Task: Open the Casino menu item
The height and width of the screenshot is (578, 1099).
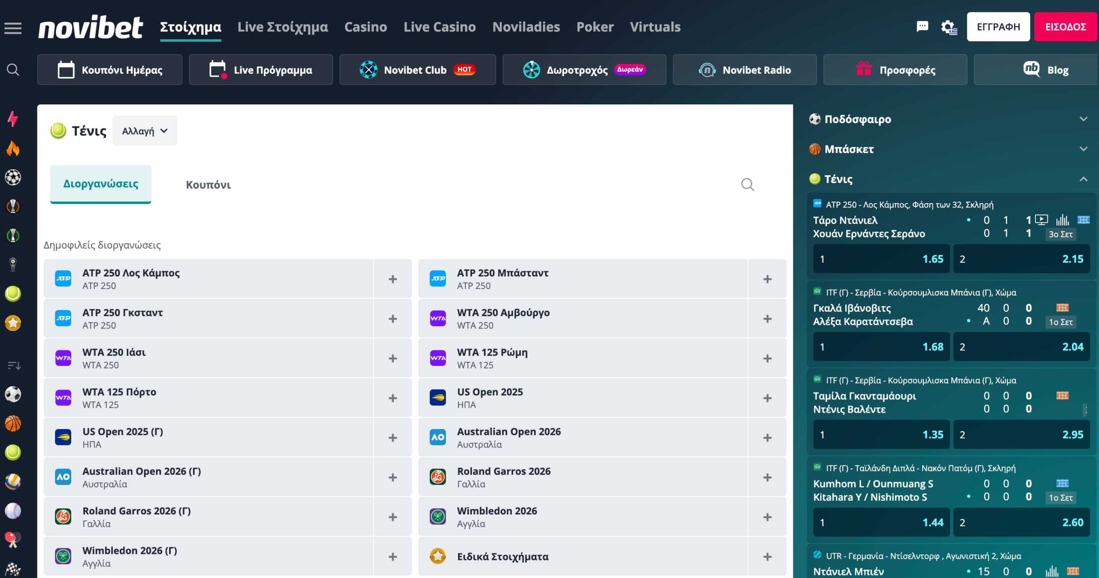Action: 366,27
